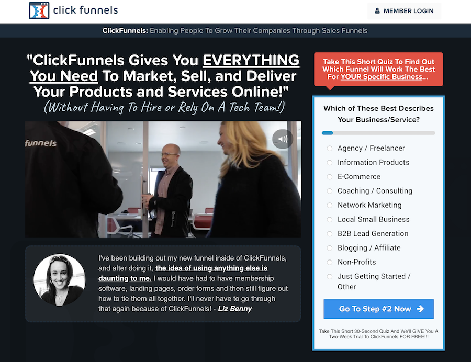471x362 pixels.
Task: Unmute the video with the speaker icon
Action: point(283,139)
